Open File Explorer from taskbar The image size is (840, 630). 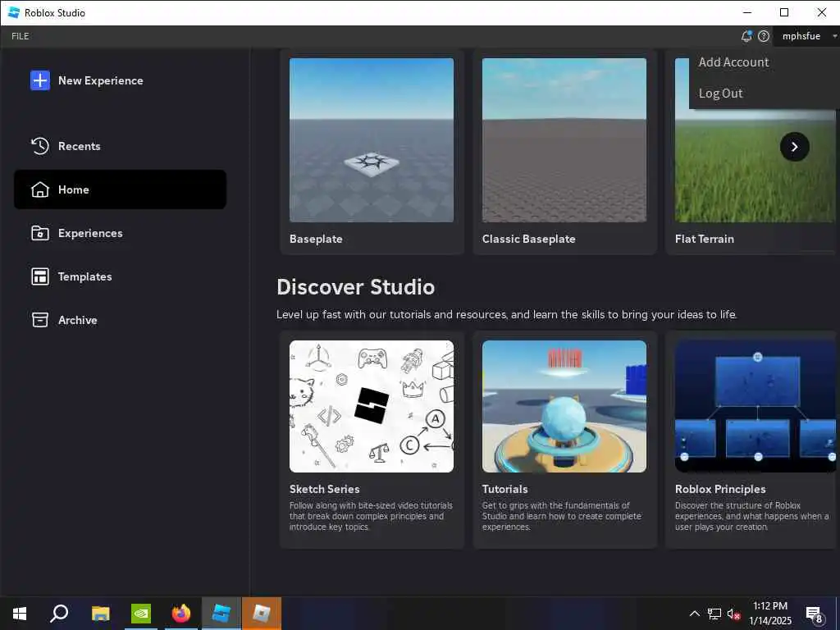100,614
